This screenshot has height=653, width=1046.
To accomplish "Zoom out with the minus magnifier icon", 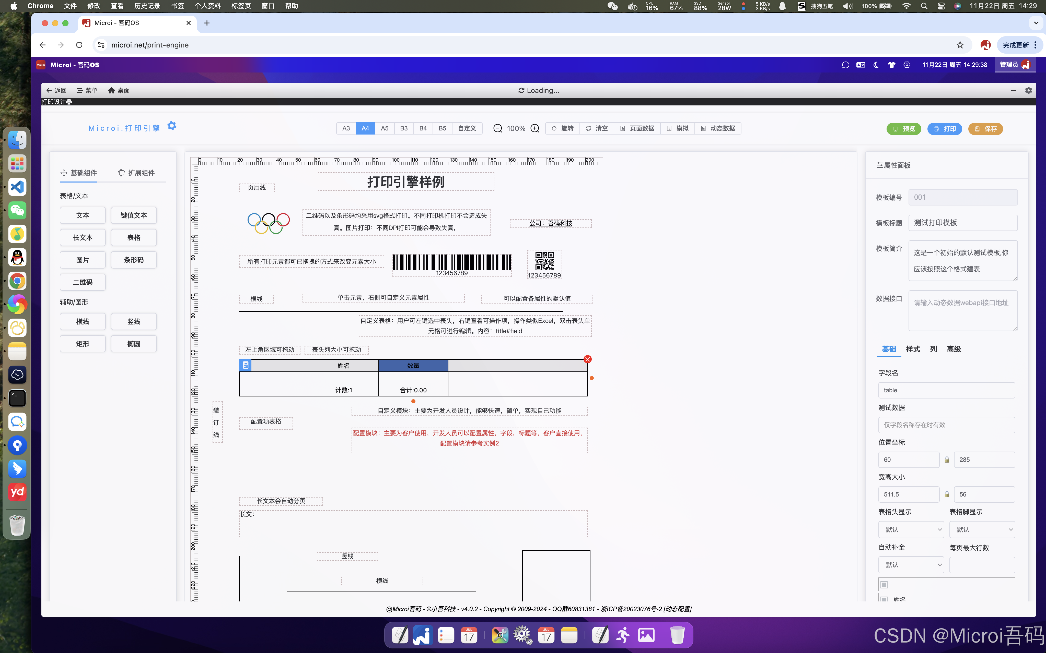I will 497,128.
